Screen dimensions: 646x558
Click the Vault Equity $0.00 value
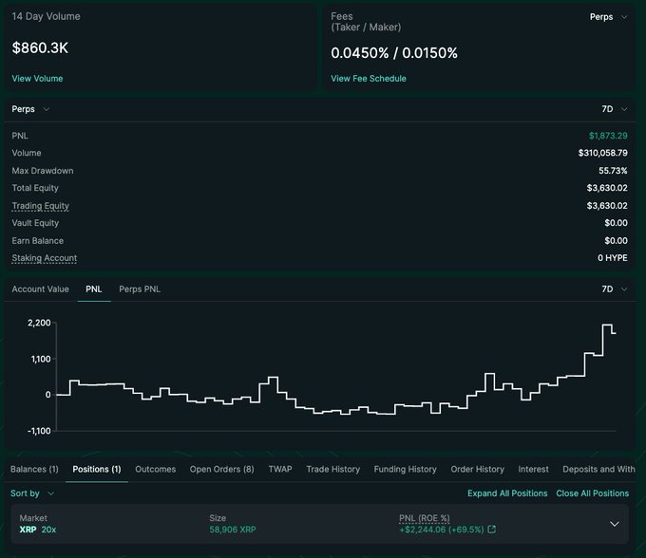[x=616, y=223]
